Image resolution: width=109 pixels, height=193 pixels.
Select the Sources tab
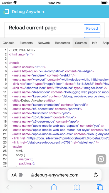click(x=81, y=43)
